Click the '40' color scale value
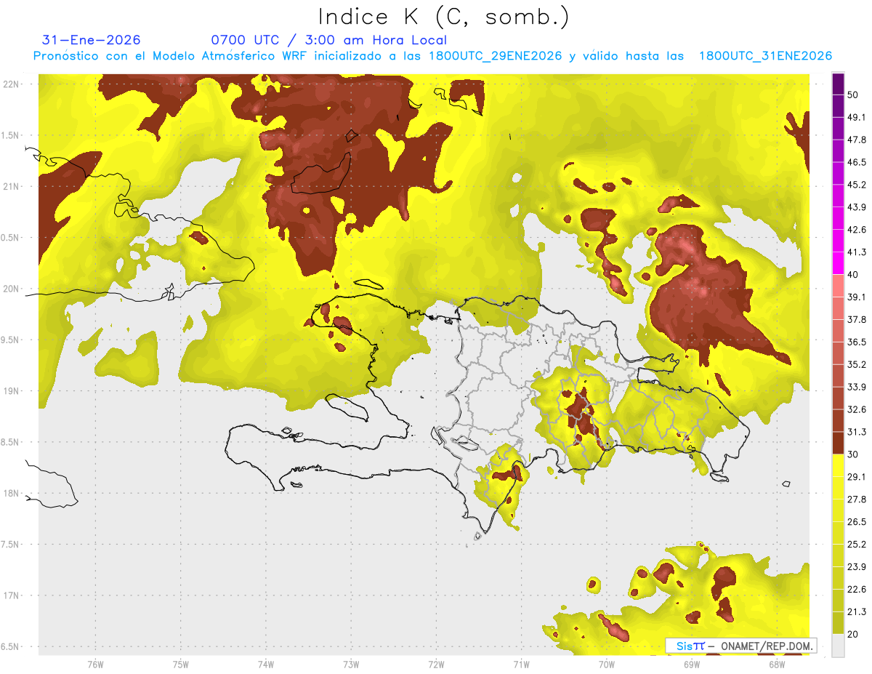 click(853, 275)
